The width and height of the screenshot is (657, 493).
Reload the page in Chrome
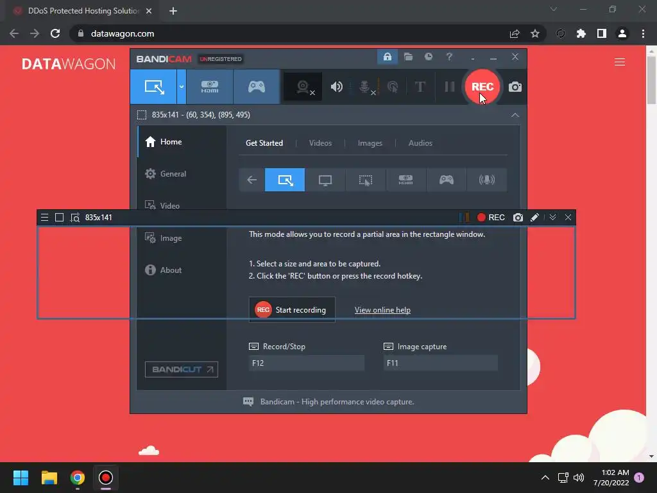point(55,33)
